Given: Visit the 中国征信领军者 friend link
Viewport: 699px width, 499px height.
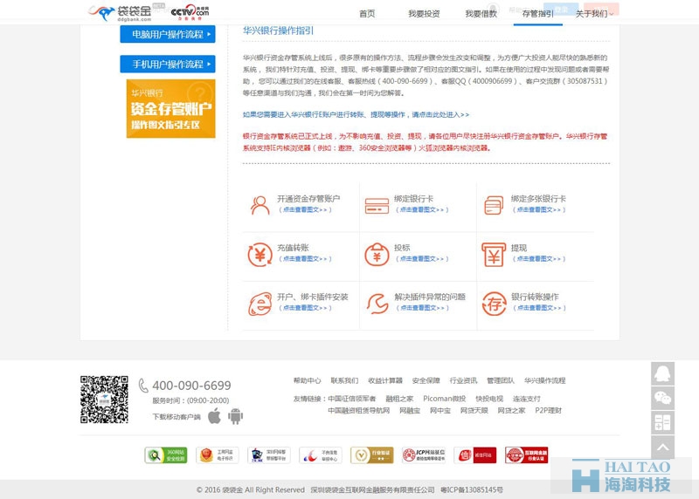Looking at the screenshot, I should pyautogui.click(x=352, y=399).
